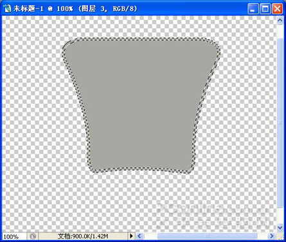Screen dimensions: 286x242
Task: Click the small status bar icon beside zoom field
Action: [33, 236]
